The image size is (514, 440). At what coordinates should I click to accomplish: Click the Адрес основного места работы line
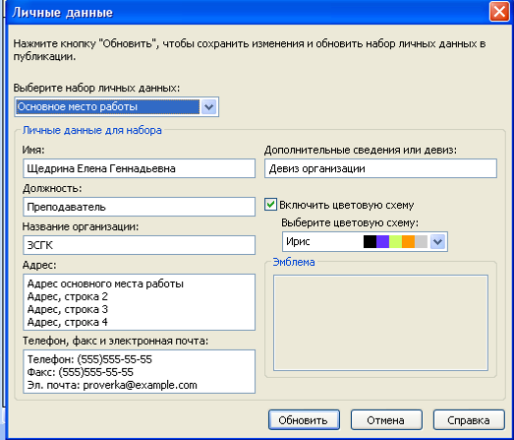tap(105, 283)
